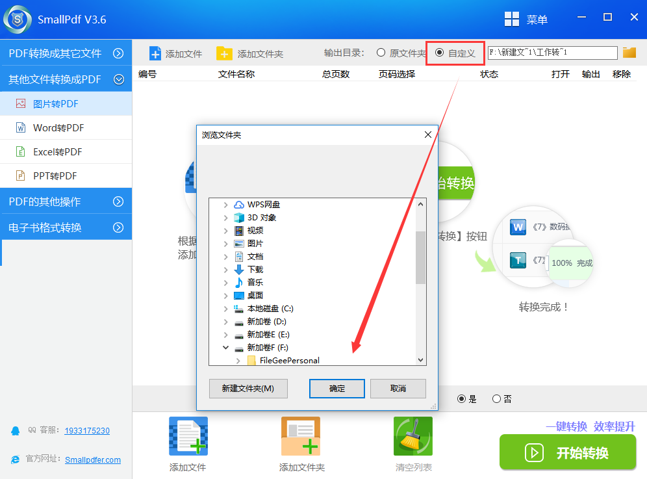647x479 pixels.
Task: Click the PPT转PDF slide icon
Action: tap(21, 175)
